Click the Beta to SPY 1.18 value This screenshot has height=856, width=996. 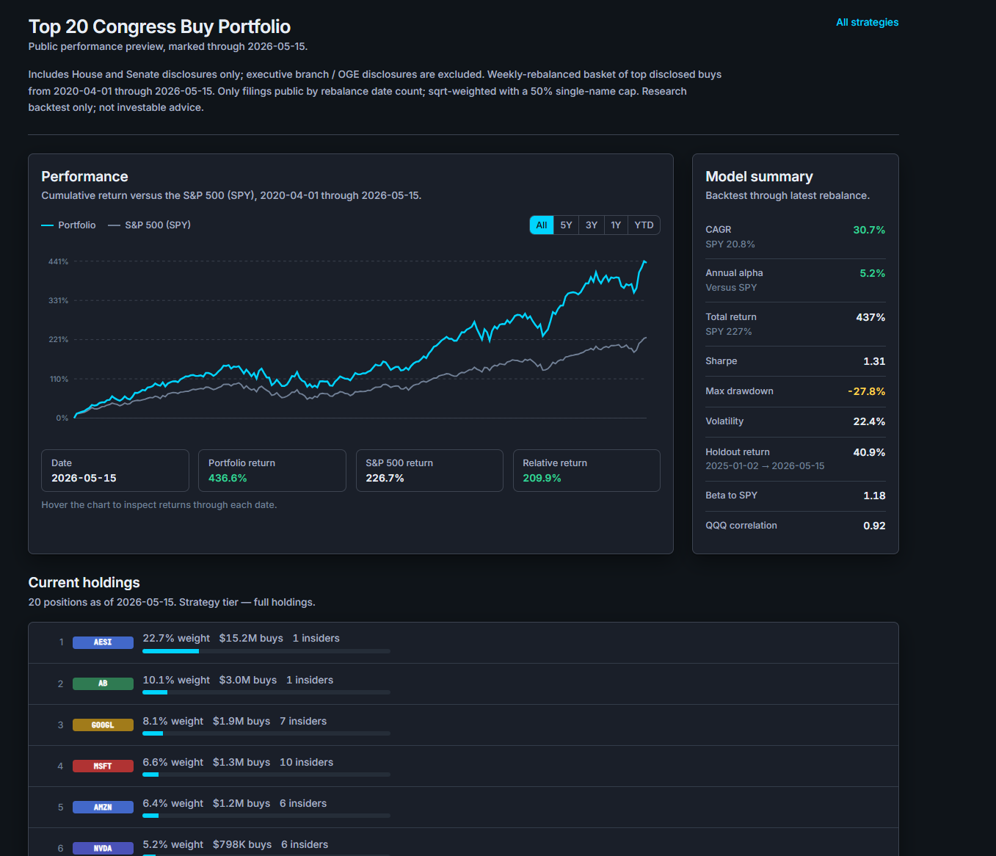click(874, 496)
